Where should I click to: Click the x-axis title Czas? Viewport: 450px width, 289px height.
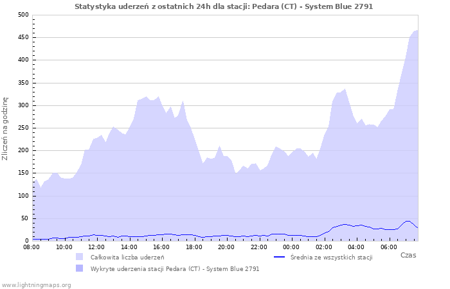[x=408, y=255]
